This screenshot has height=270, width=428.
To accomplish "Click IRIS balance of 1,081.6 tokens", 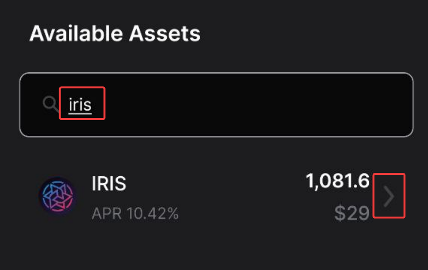I will click(x=337, y=182).
